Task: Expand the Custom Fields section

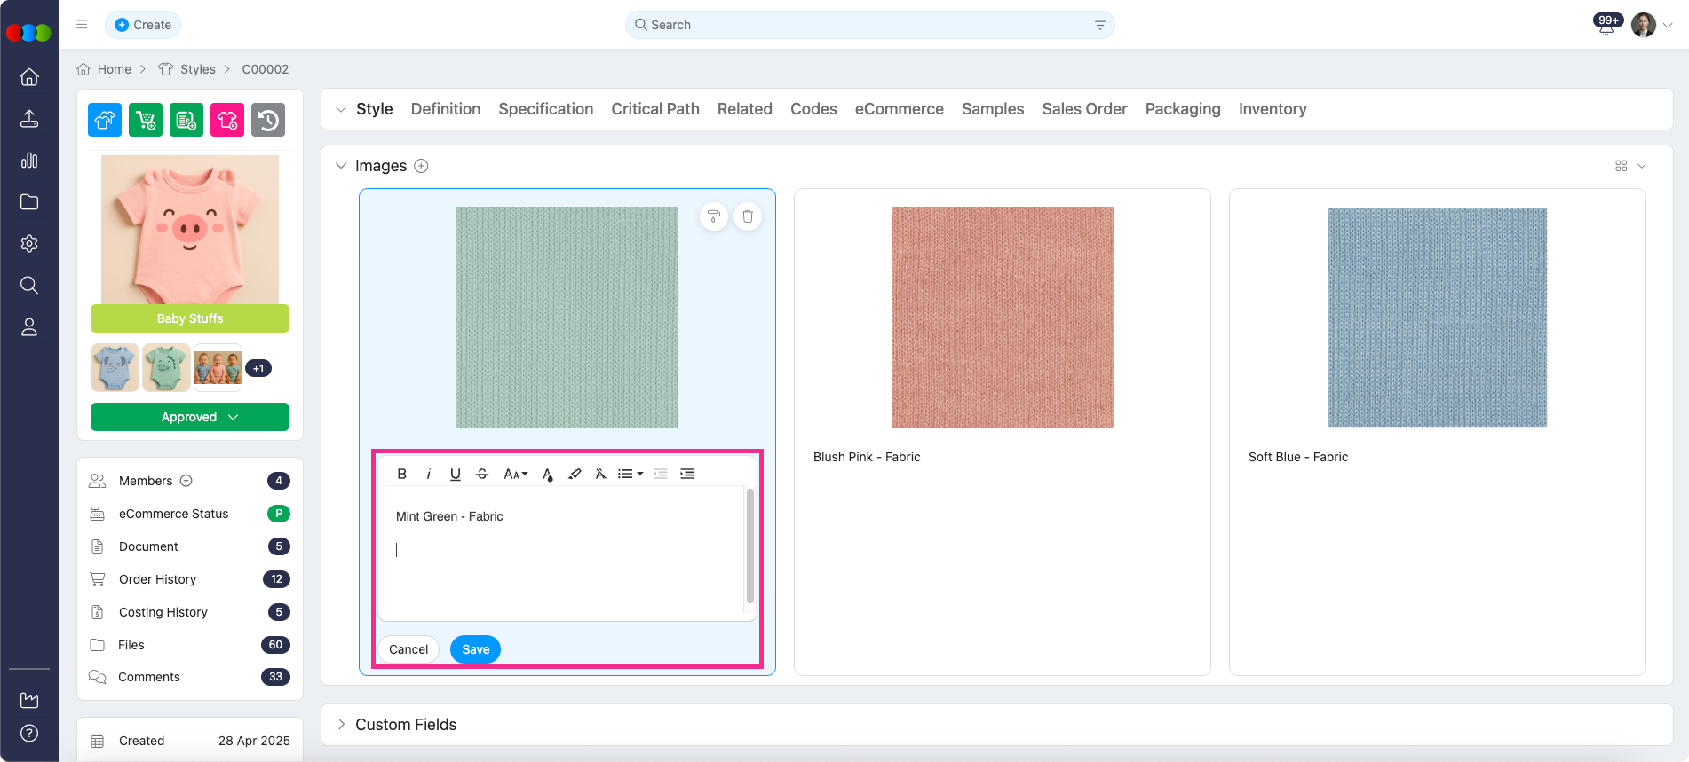Action: pos(341,725)
